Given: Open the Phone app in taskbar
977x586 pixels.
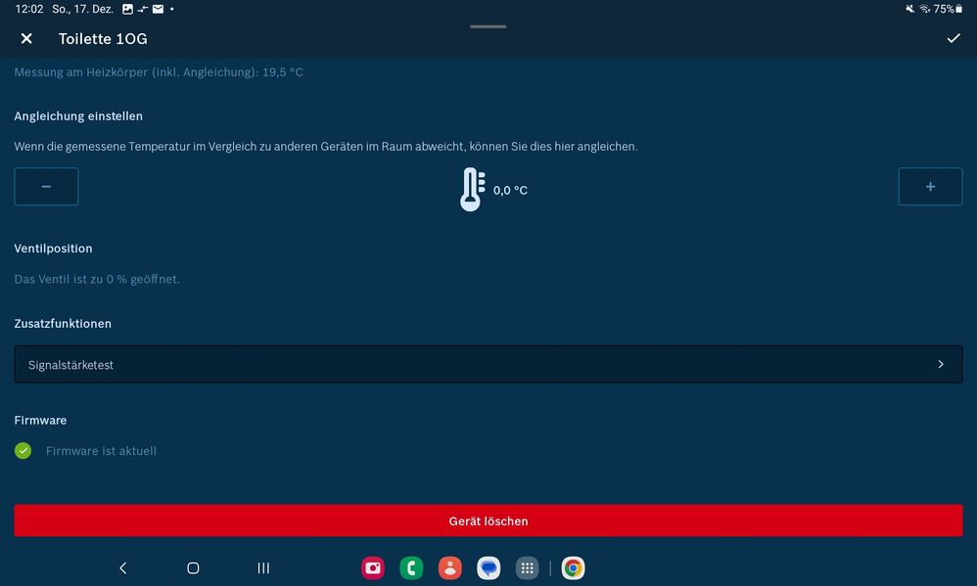Looking at the screenshot, I should click(x=411, y=567).
